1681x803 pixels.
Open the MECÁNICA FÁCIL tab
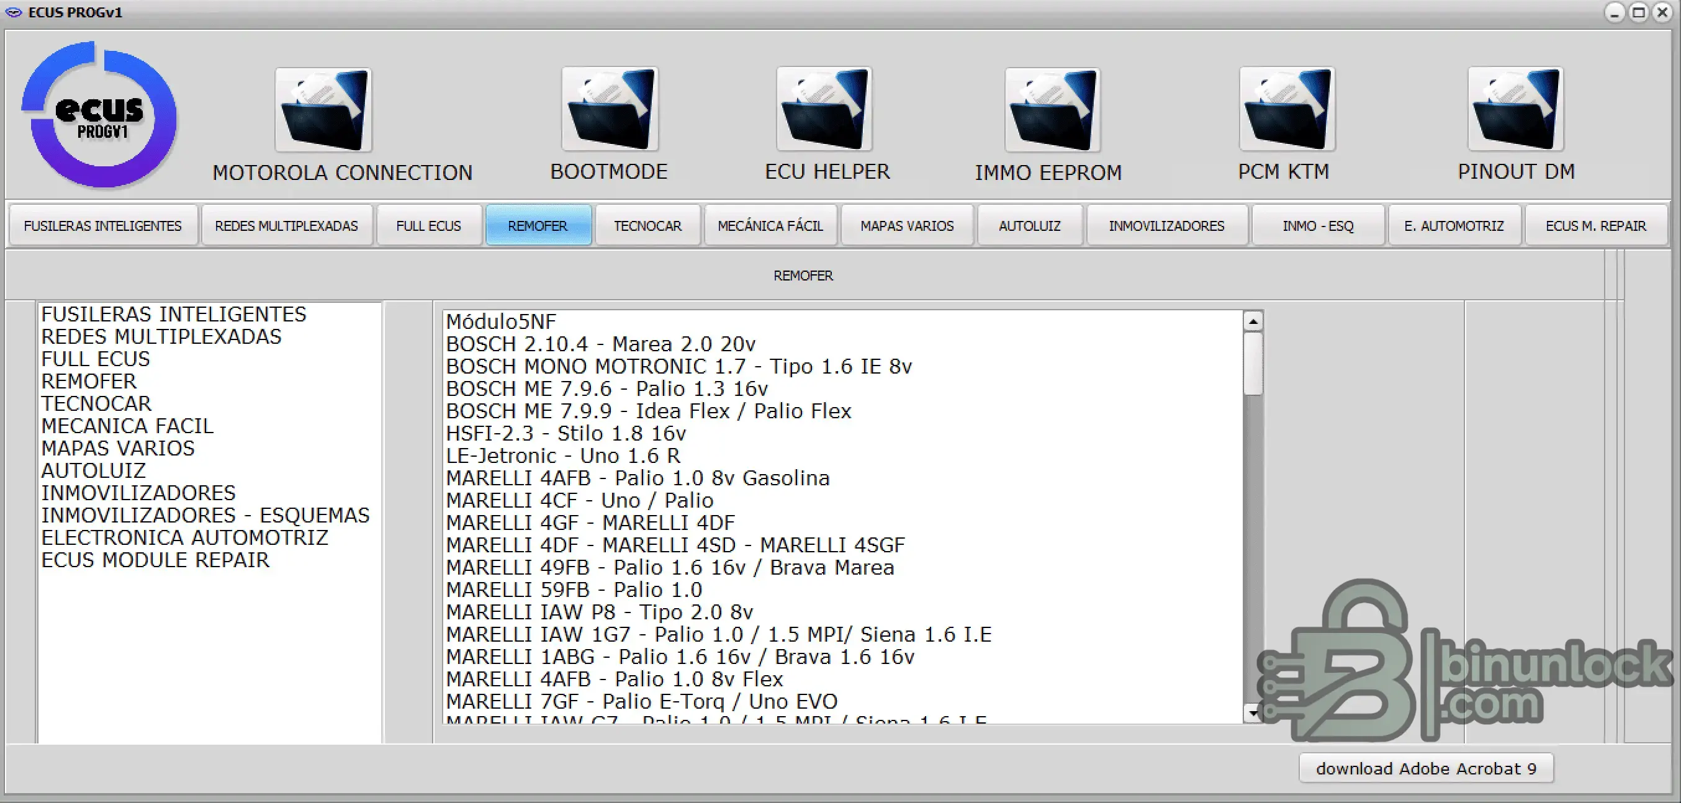pyautogui.click(x=771, y=226)
